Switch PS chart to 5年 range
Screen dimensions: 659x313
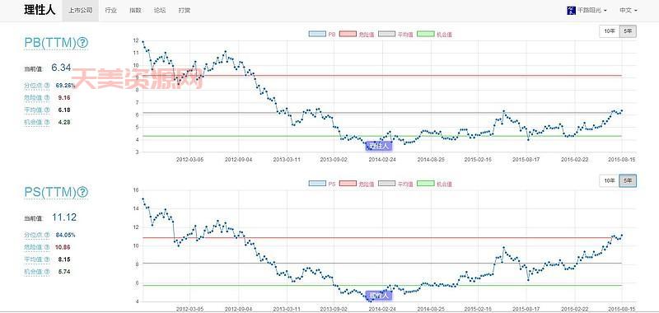[x=628, y=180]
